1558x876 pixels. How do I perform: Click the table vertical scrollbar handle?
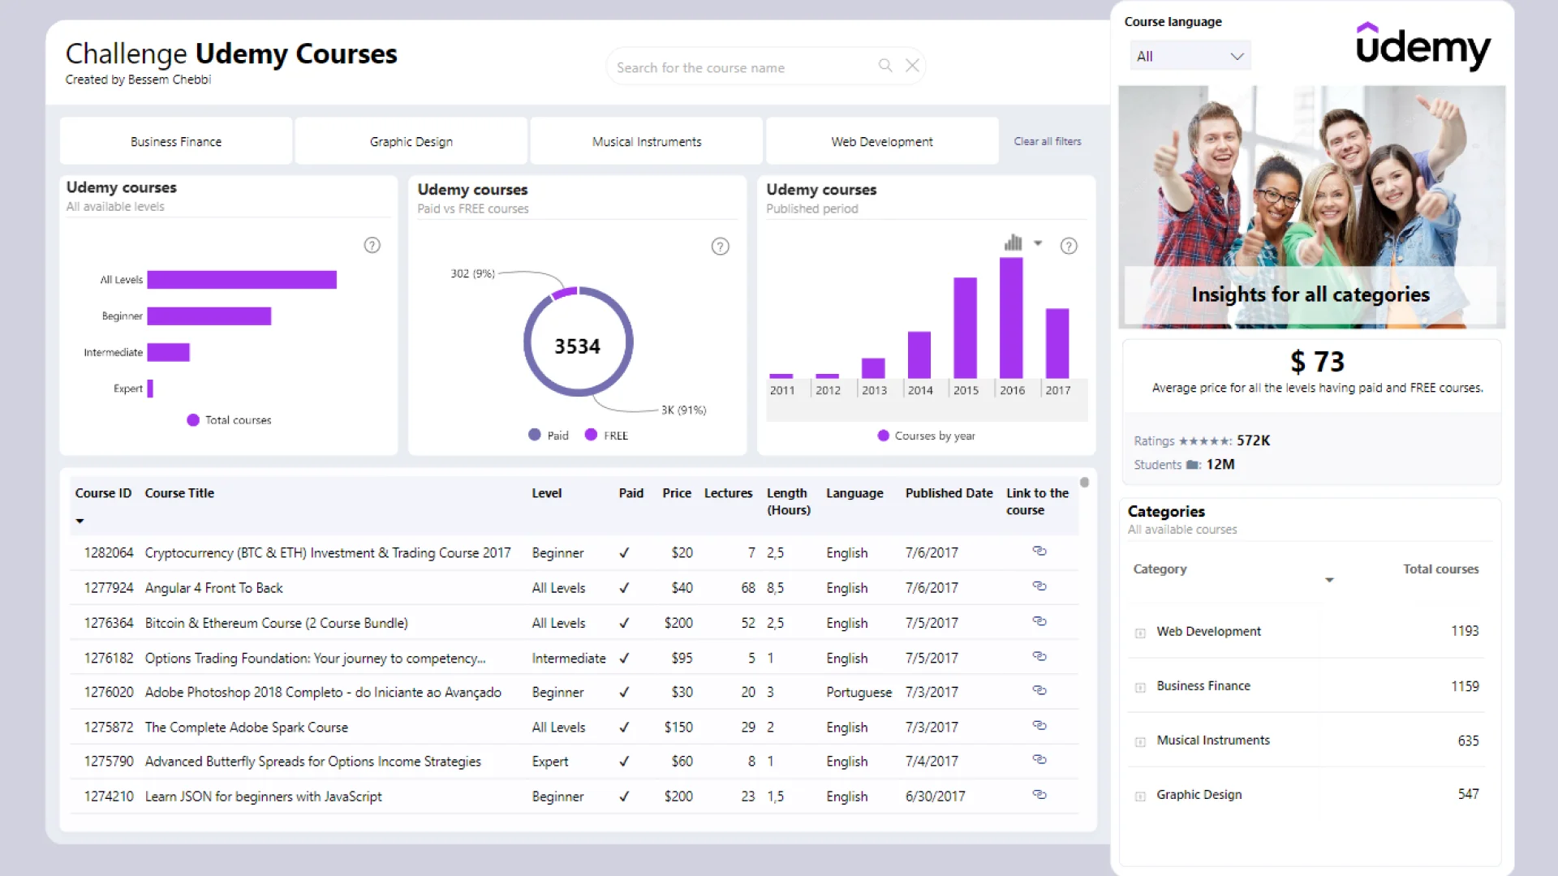tap(1084, 483)
